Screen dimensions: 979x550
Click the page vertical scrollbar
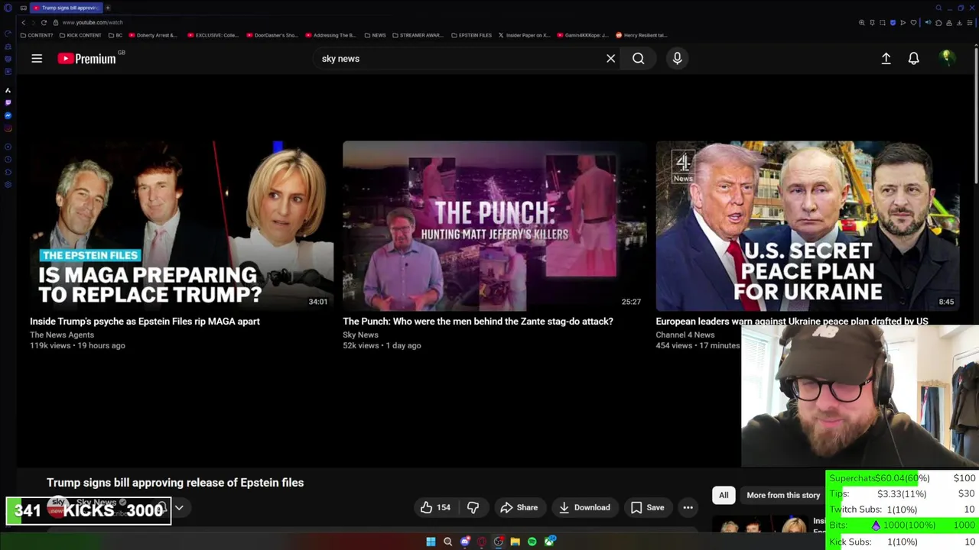[x=976, y=115]
